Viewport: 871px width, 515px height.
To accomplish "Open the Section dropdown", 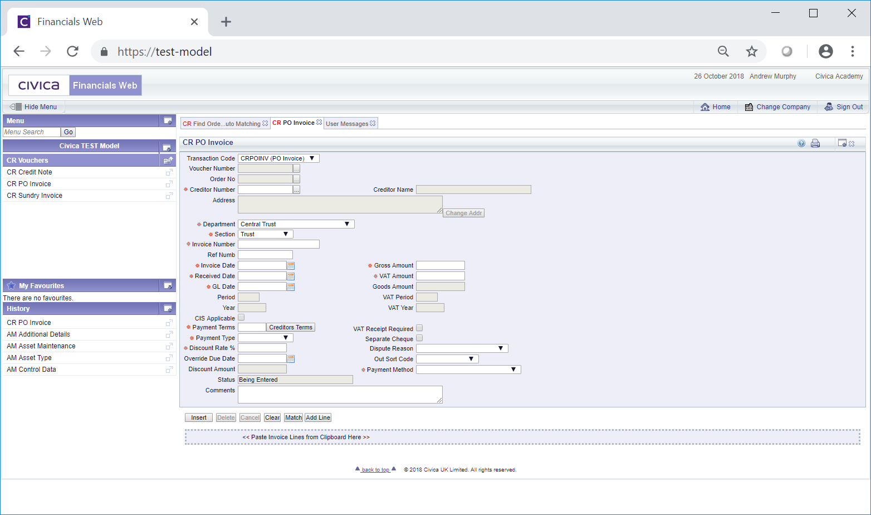I will (x=265, y=234).
